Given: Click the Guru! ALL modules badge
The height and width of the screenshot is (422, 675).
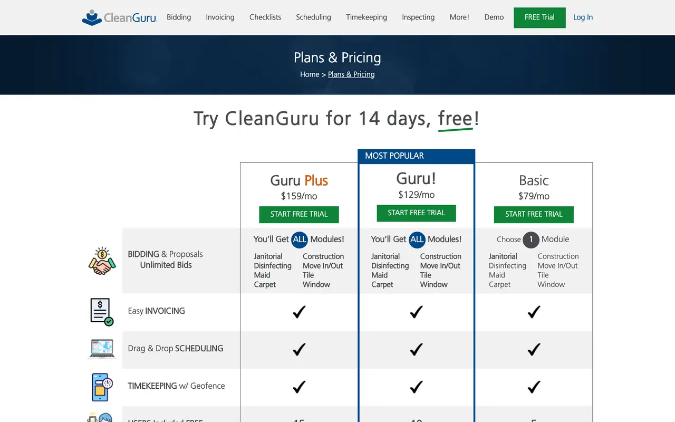Looking at the screenshot, I should click(417, 239).
